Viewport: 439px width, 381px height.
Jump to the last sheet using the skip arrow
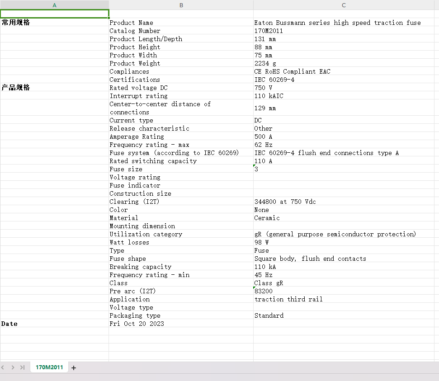(23, 367)
